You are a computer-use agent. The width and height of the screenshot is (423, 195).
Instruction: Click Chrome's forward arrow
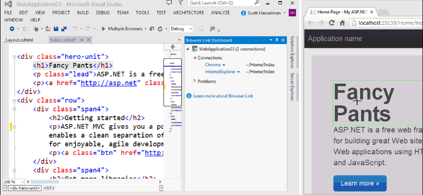coord(321,23)
